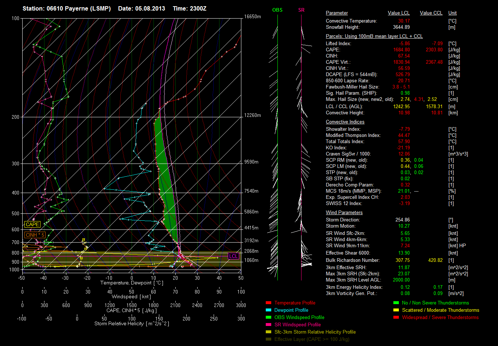The width and height of the screenshot is (498, 346).
Task: Click the yellow CAPE label box
Action: (x=32, y=225)
